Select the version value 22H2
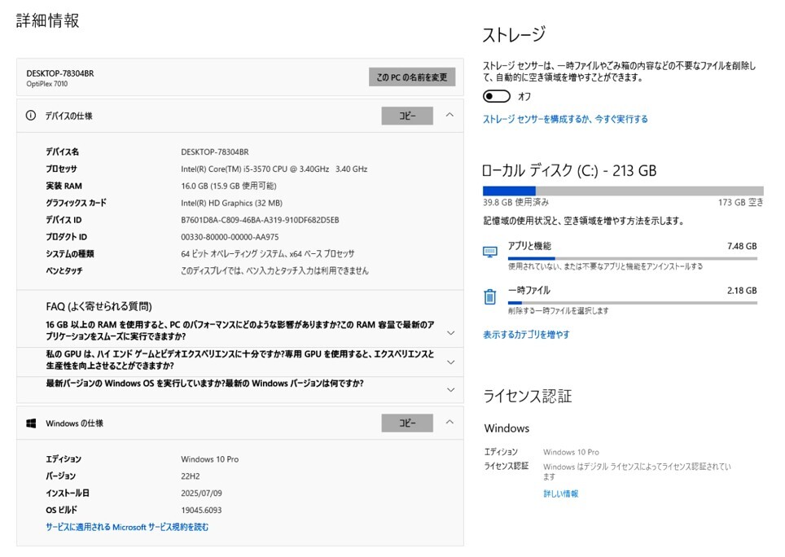The image size is (785, 557). (191, 476)
